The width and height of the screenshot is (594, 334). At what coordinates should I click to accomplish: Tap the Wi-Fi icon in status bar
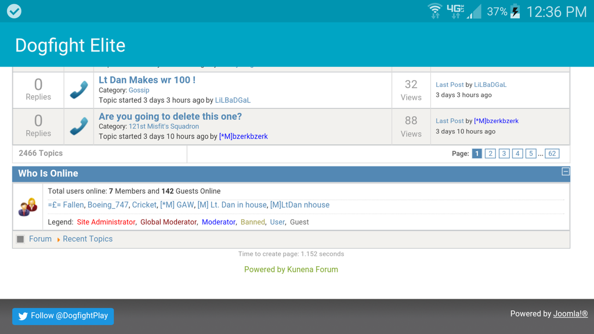pyautogui.click(x=434, y=11)
